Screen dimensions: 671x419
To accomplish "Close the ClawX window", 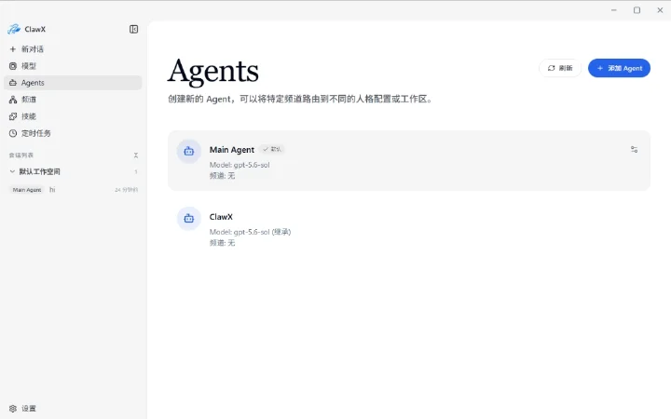I will click(660, 10).
